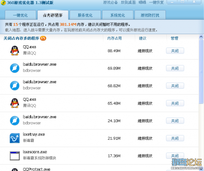
Task: Click the 新毒霸 description under kxetray.exe
Action: pyautogui.click(x=29, y=140)
